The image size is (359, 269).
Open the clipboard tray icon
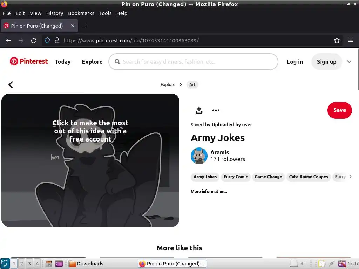click(322, 264)
